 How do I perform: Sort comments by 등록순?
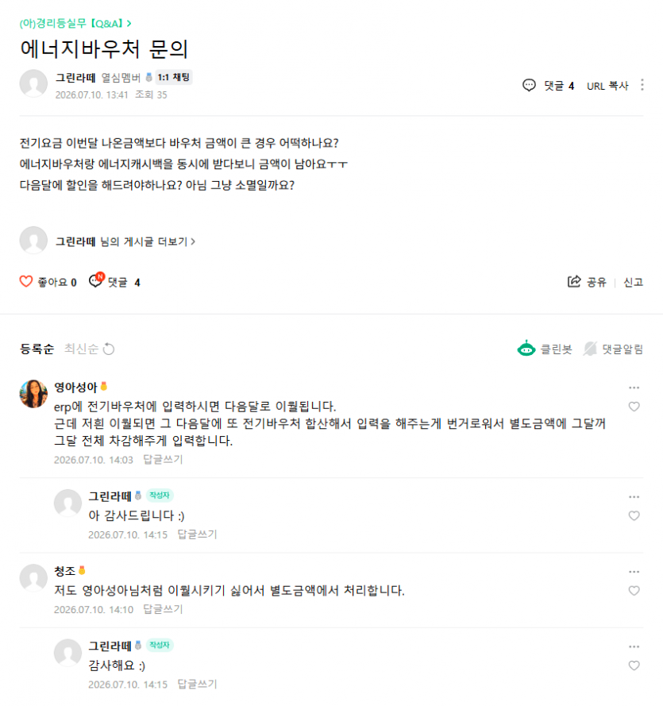point(37,349)
